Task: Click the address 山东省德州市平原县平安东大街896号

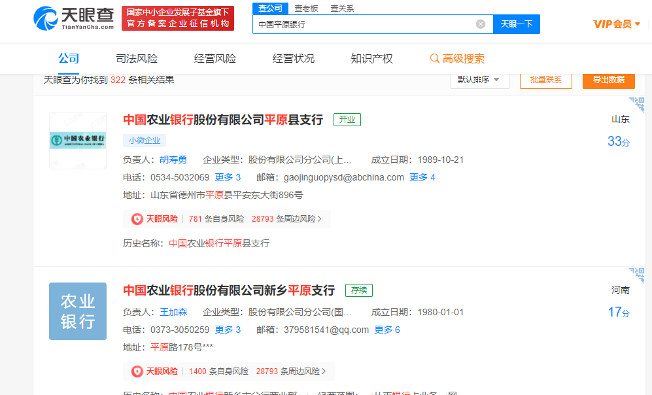Action: [x=227, y=195]
